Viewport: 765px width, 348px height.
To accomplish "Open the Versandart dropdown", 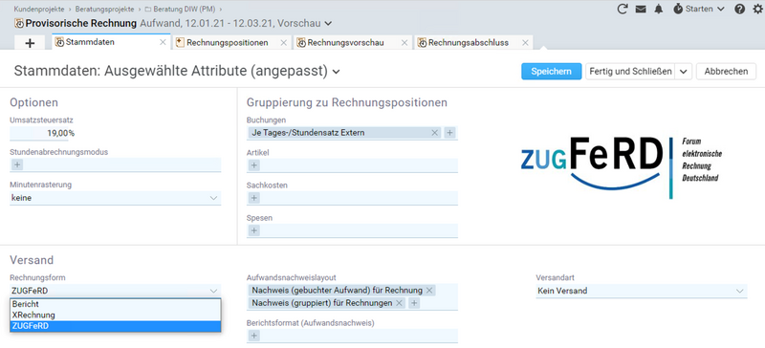I will tap(739, 291).
